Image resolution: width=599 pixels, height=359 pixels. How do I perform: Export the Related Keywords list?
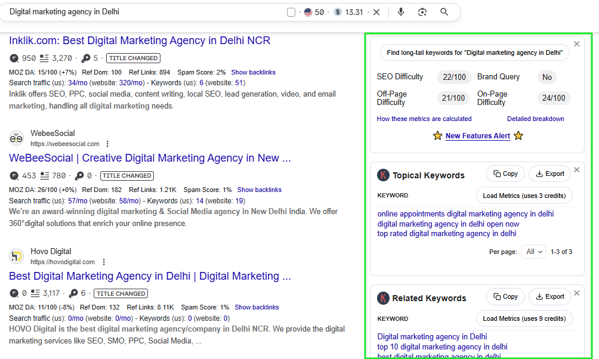coord(549,296)
